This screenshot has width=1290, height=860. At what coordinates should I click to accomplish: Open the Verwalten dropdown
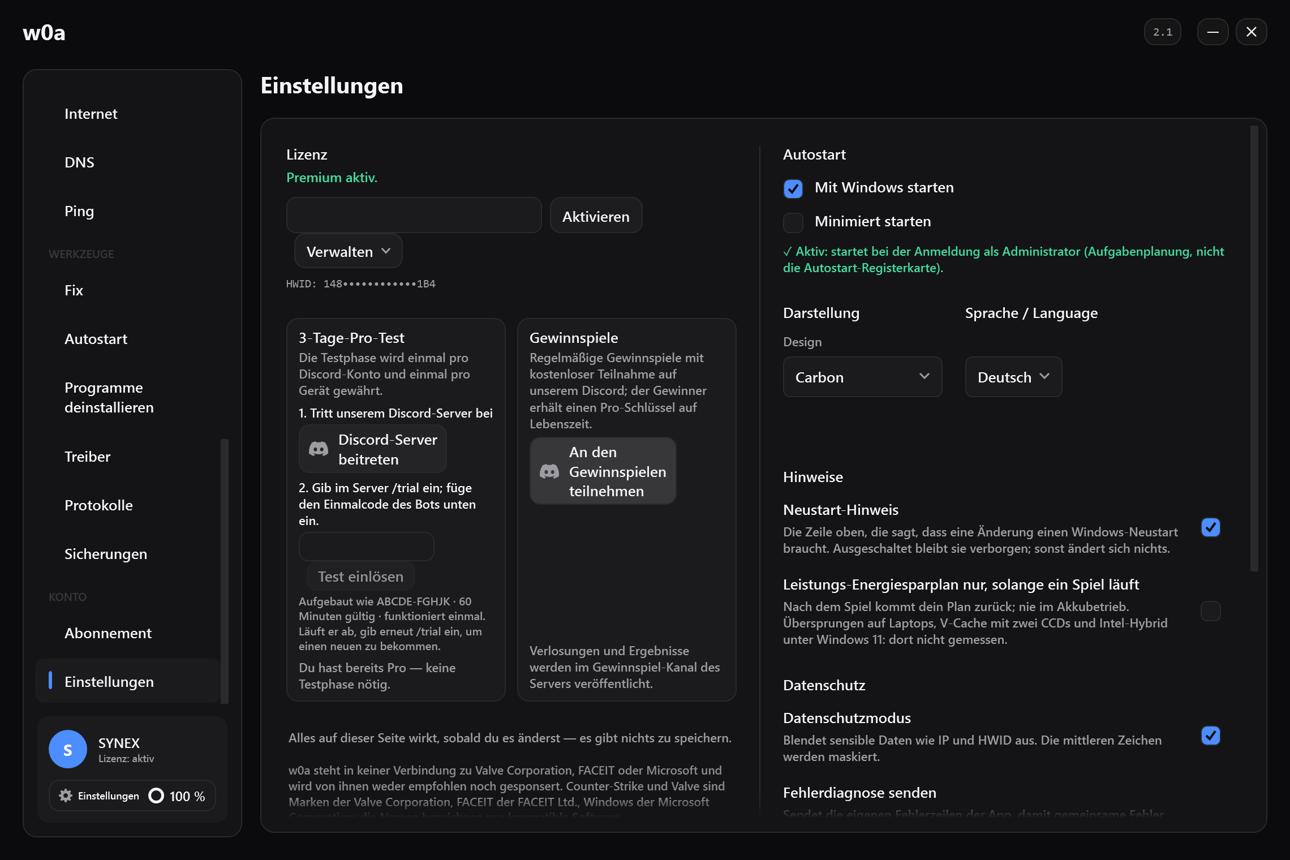tap(349, 251)
